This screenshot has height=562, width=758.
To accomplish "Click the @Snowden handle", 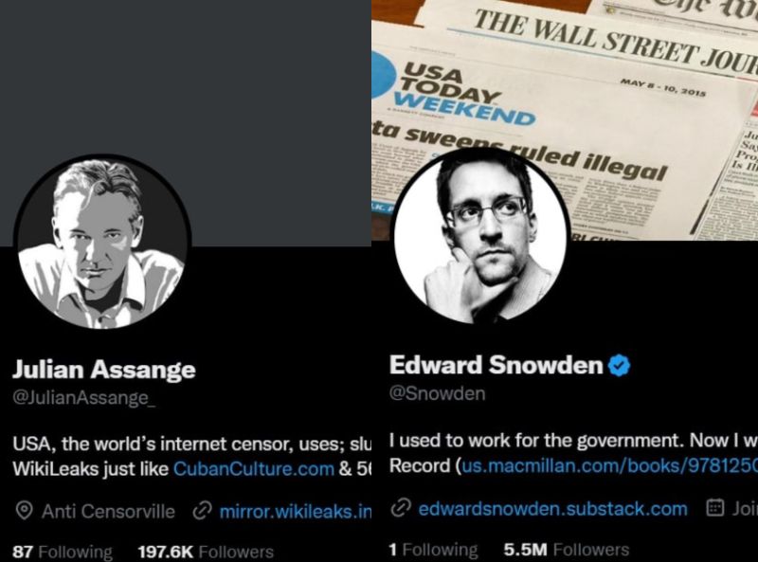I will pyautogui.click(x=437, y=393).
